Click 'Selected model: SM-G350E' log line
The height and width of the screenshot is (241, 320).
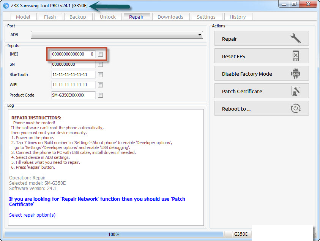click(x=37, y=183)
